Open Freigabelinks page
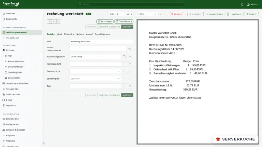262x147 pixels. 12,89
